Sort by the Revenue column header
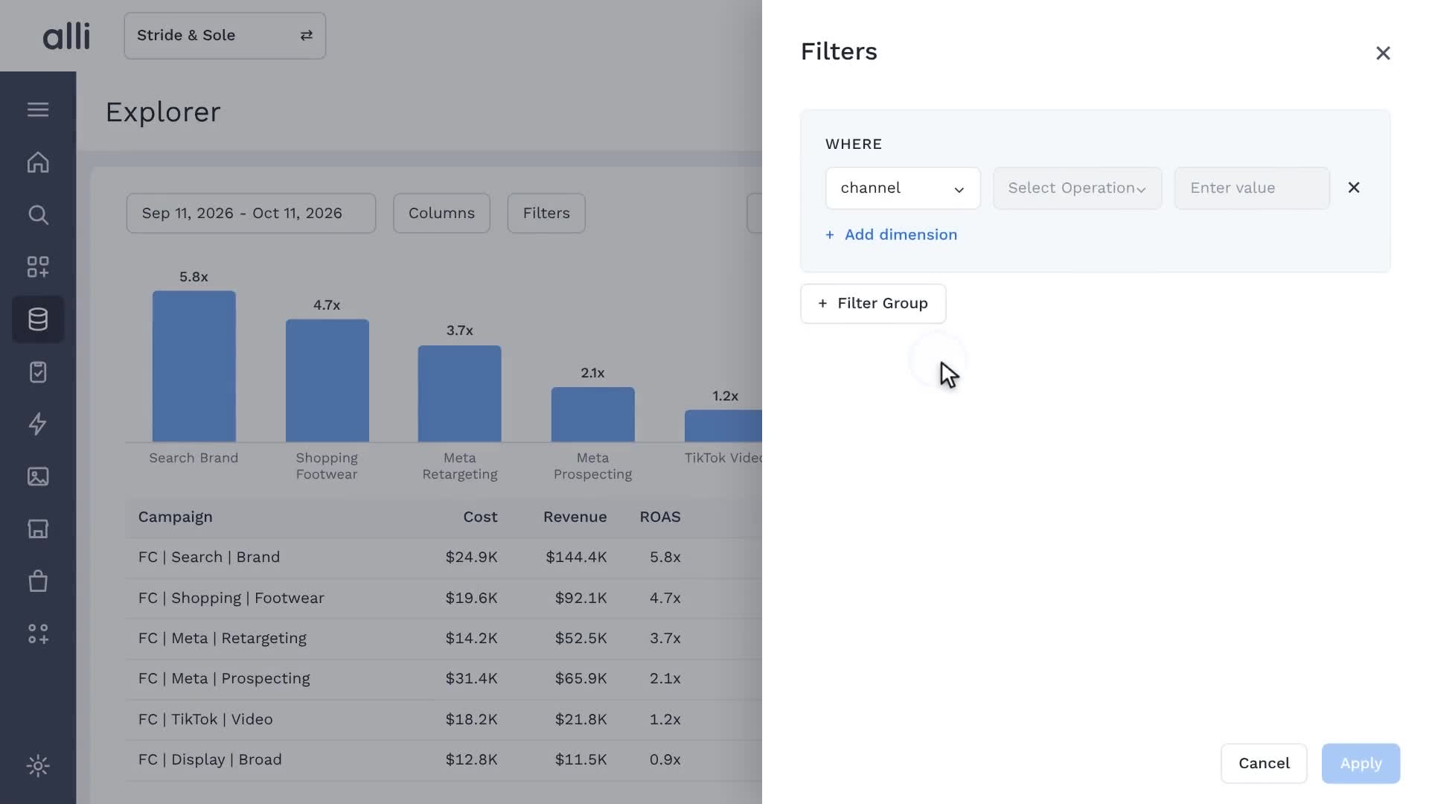 (575, 517)
